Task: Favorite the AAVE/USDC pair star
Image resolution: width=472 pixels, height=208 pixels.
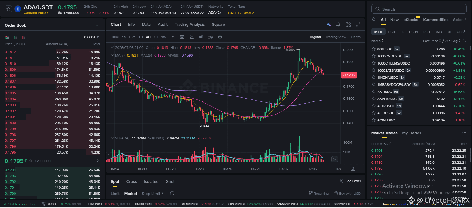Action: [374, 99]
